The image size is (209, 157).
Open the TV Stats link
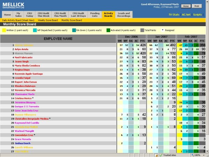click(x=174, y=15)
